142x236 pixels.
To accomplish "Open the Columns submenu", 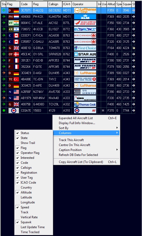I will coord(87,133).
